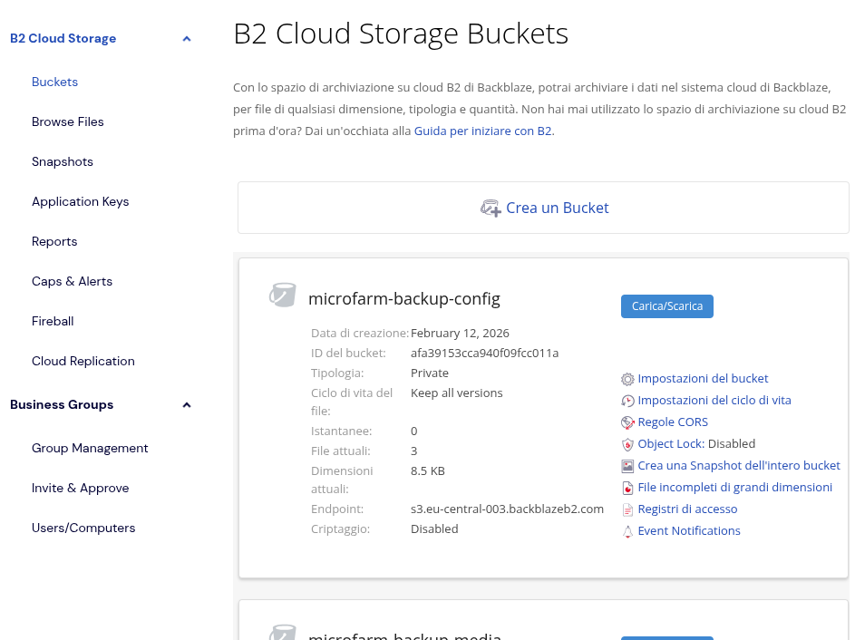Viewport: 855px width, 640px height.
Task: Open Users/Computers page
Action: (x=83, y=528)
